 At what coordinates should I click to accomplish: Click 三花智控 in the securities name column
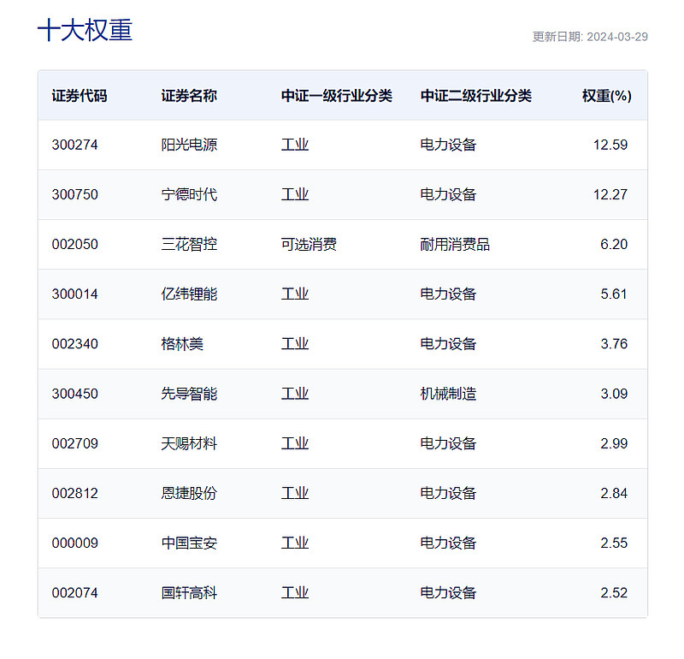(188, 244)
